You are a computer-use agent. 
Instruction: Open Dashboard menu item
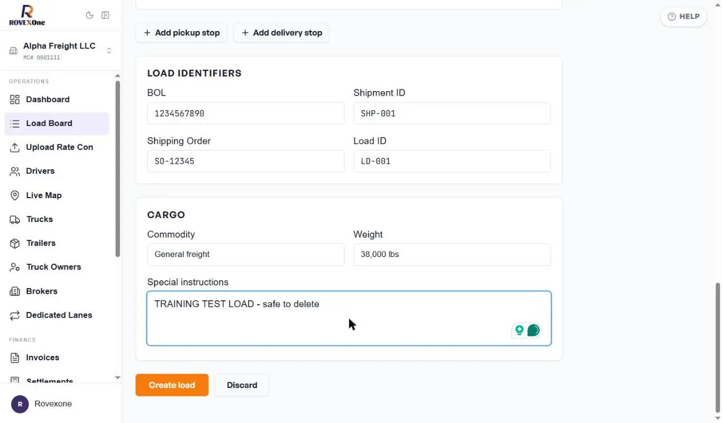57,99
